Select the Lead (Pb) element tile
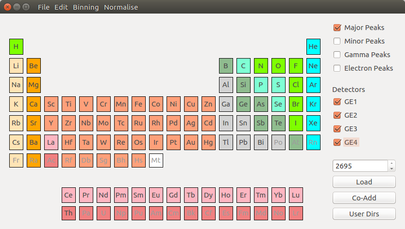Image resolution: width=405 pixels, height=229 pixels. point(243,142)
